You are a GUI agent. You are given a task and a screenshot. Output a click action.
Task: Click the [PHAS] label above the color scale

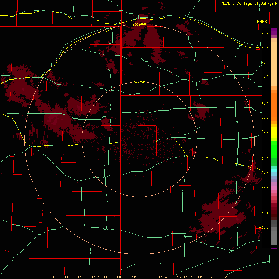[262, 21]
